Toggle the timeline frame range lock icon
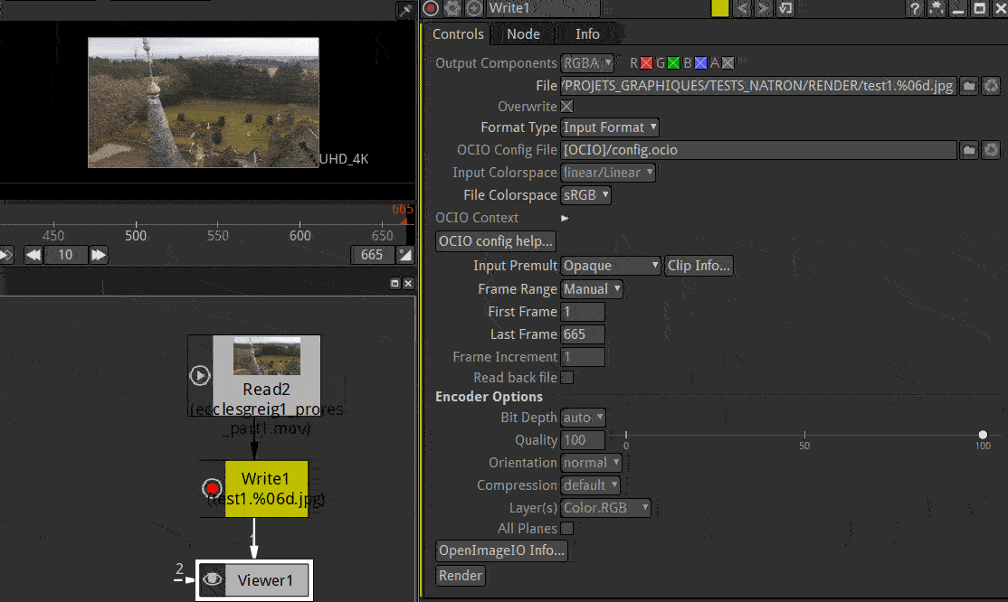 [405, 255]
